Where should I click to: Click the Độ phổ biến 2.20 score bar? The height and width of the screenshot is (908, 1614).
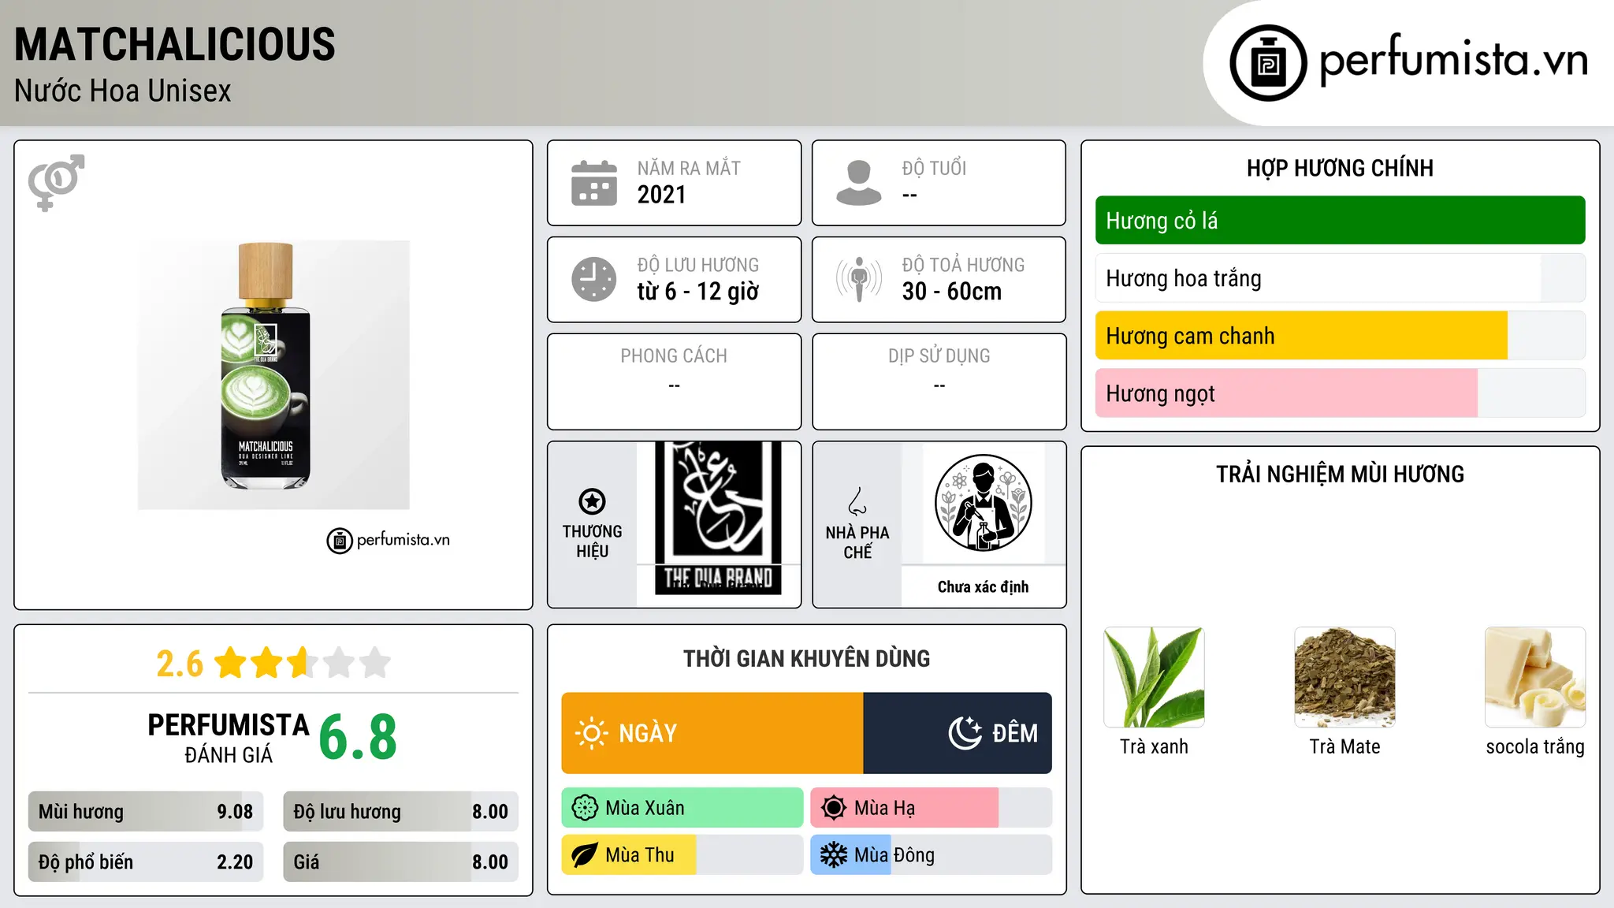coord(146,862)
